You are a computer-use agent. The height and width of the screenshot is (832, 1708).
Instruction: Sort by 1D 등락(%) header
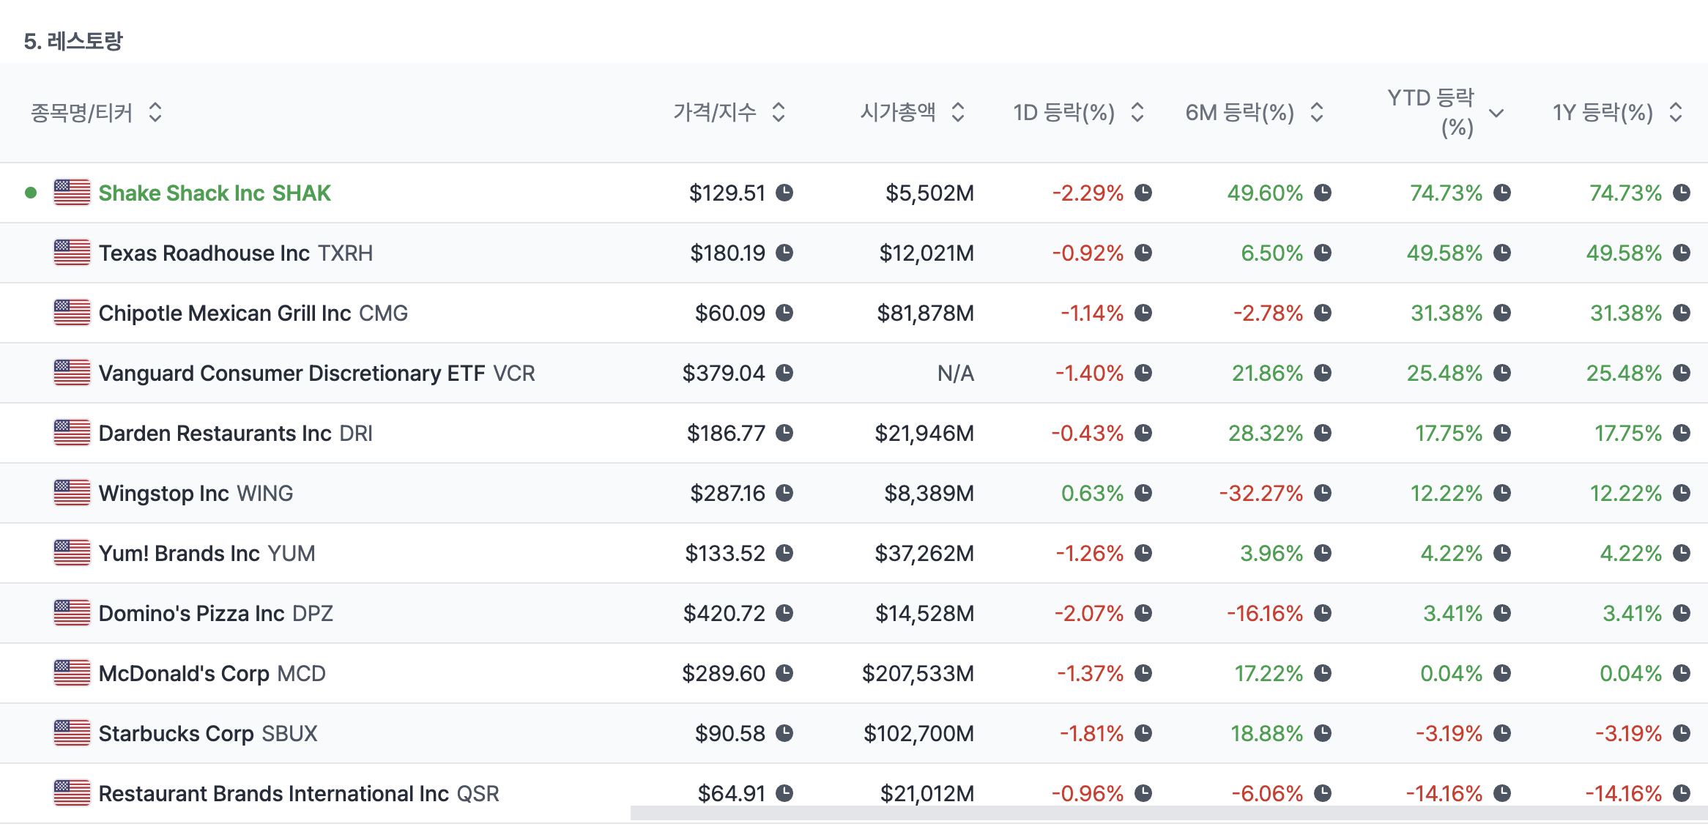(x=1137, y=112)
